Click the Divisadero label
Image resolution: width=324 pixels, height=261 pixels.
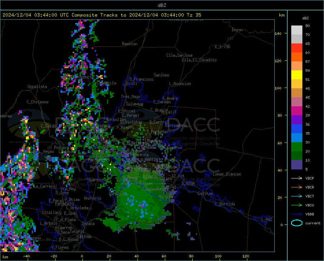[x=176, y=125]
